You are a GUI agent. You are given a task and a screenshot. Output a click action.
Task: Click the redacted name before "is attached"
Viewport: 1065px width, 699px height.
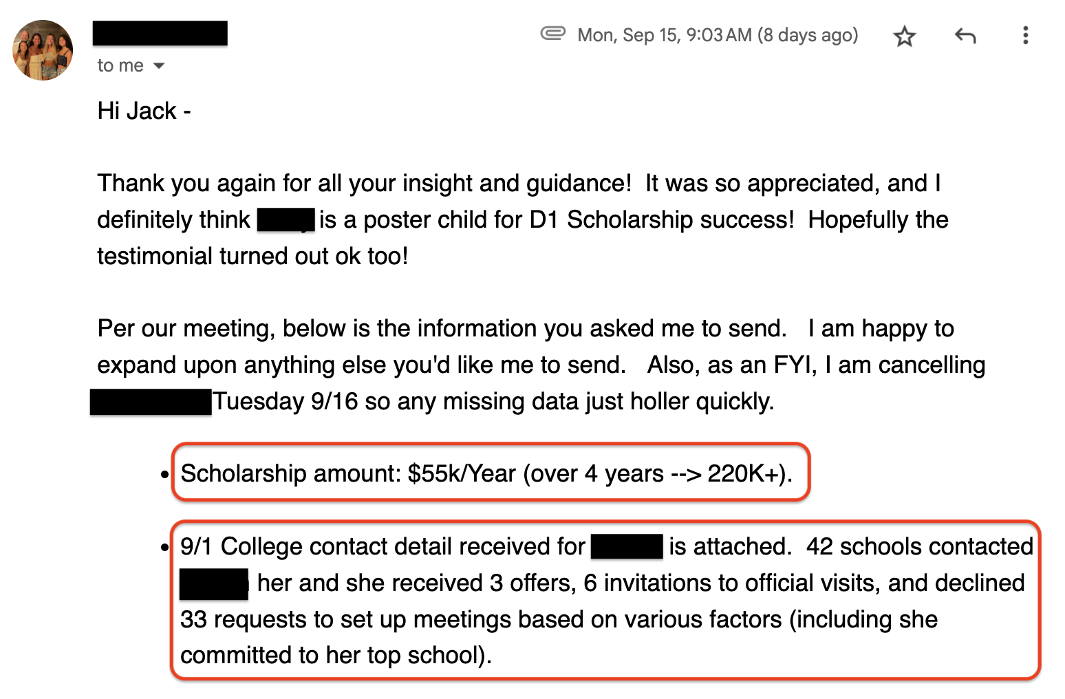(x=627, y=547)
